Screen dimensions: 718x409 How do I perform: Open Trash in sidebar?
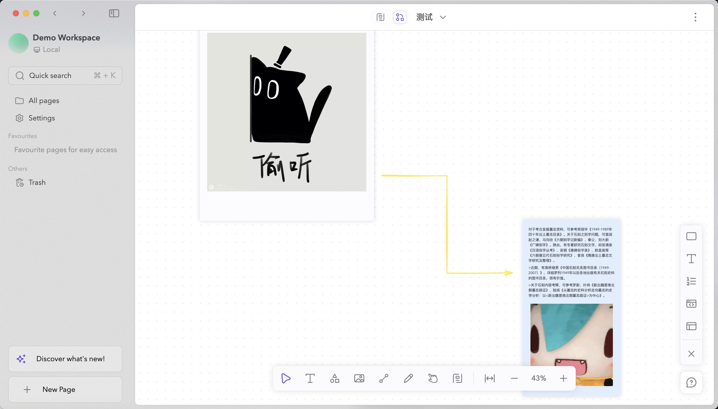coord(37,182)
